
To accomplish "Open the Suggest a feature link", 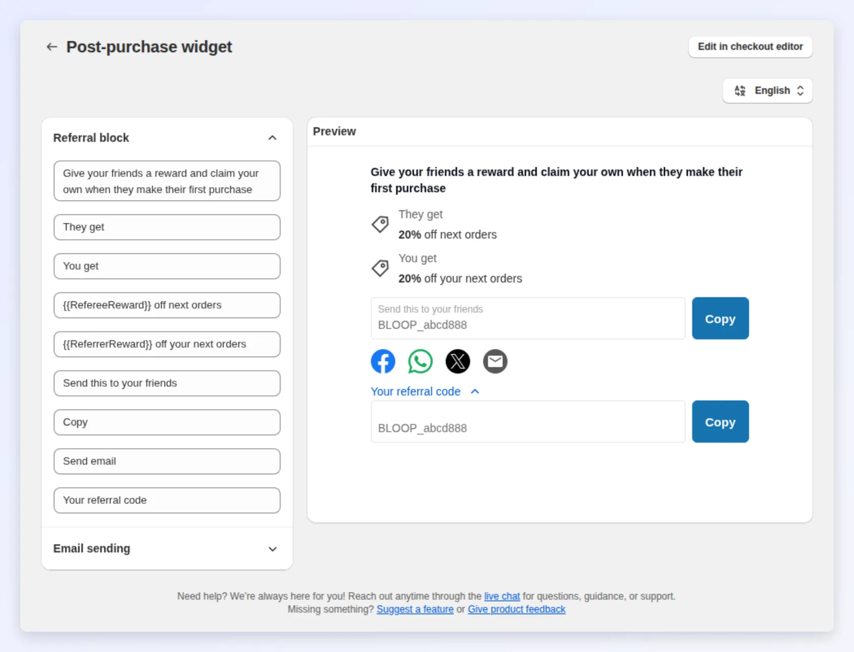I will pyautogui.click(x=415, y=609).
